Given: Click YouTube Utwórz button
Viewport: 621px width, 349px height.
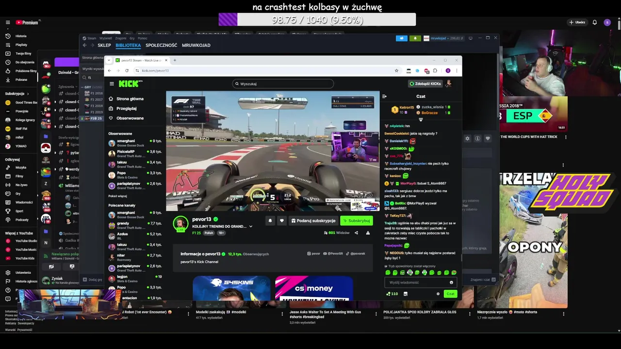Looking at the screenshot, I should coord(577,22).
